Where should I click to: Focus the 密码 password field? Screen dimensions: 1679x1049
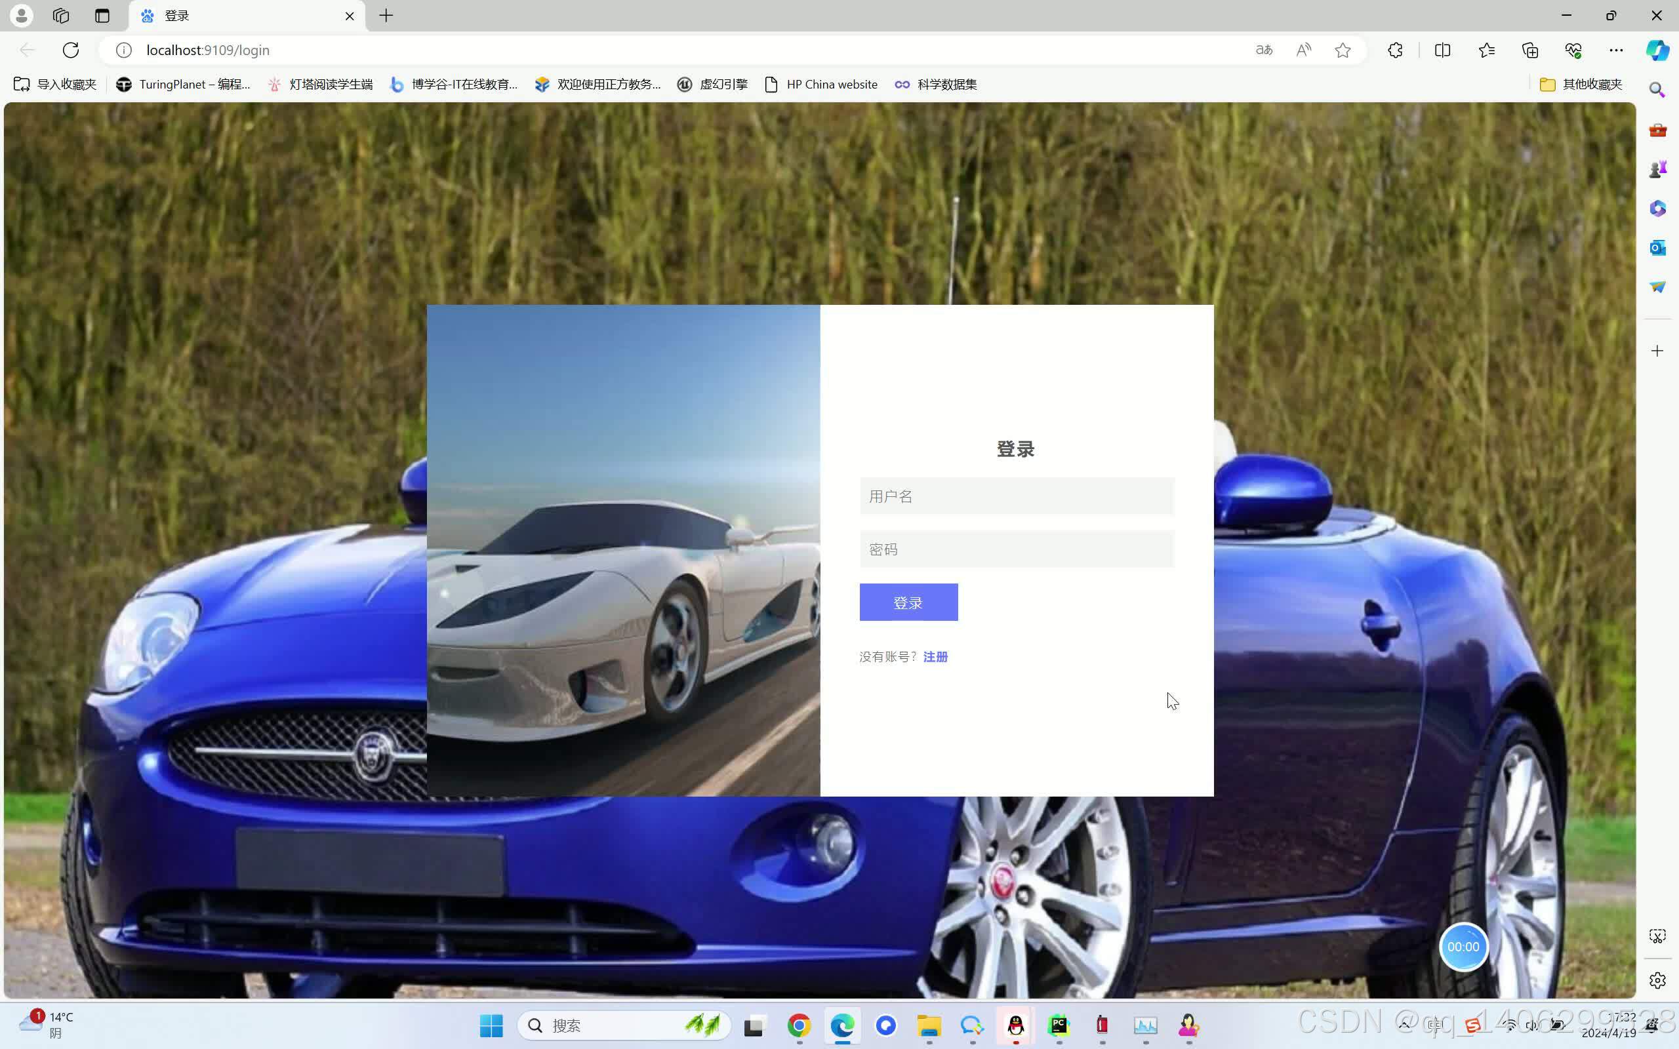(1017, 549)
